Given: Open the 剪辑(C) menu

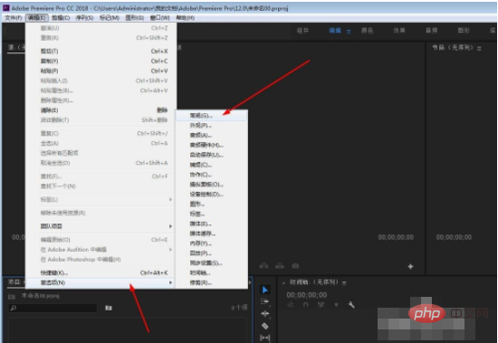Looking at the screenshot, I should [x=61, y=18].
